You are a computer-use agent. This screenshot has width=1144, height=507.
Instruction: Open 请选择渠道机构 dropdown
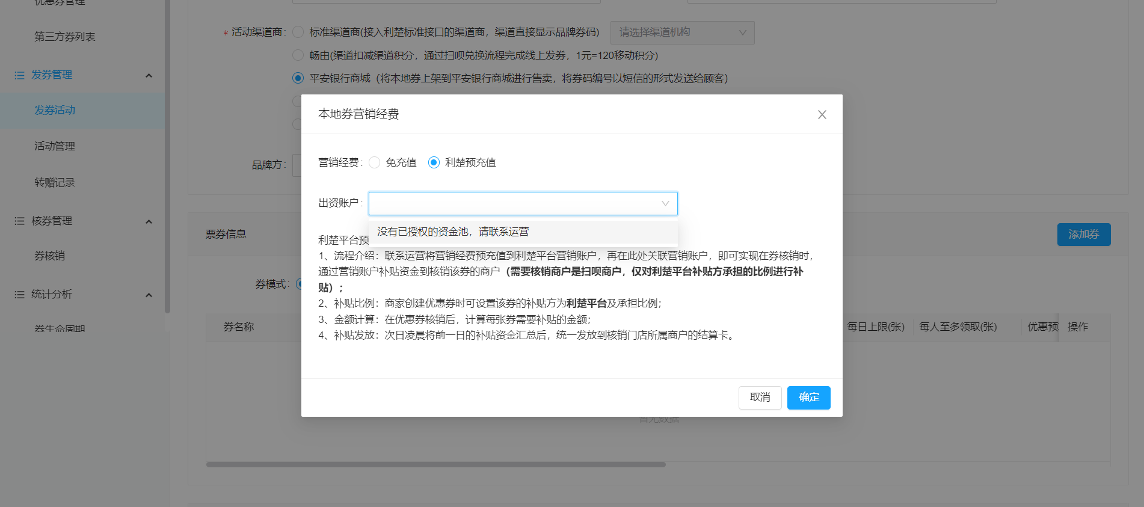(682, 32)
